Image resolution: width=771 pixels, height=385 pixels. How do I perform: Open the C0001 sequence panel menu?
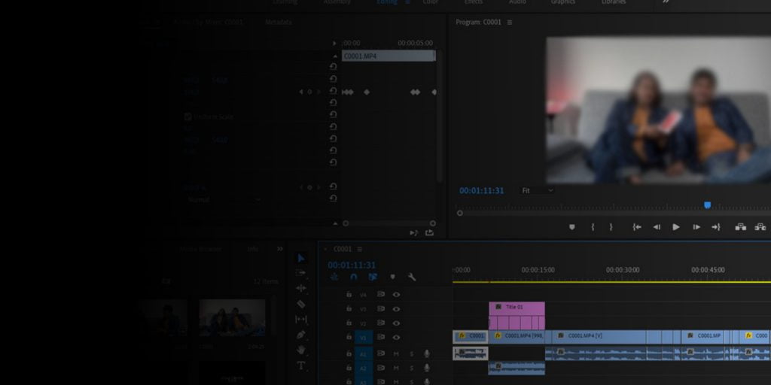click(360, 250)
